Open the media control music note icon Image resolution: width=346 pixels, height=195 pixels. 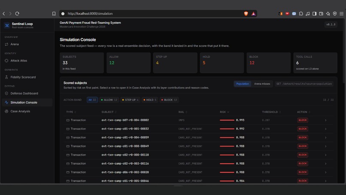point(308,14)
